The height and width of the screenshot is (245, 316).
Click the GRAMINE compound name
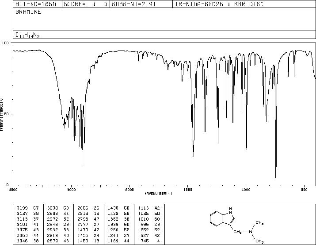pos(28,12)
